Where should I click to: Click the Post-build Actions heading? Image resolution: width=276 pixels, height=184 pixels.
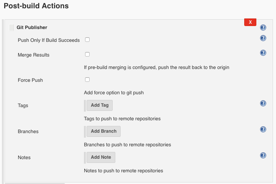[36, 6]
